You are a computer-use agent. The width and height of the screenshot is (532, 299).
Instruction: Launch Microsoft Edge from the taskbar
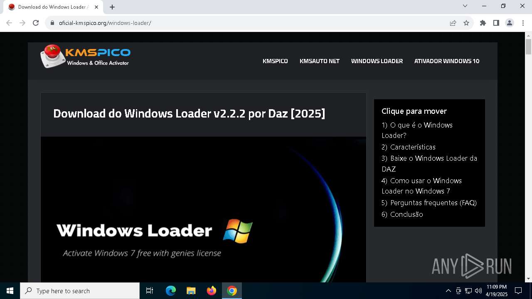[x=171, y=291]
